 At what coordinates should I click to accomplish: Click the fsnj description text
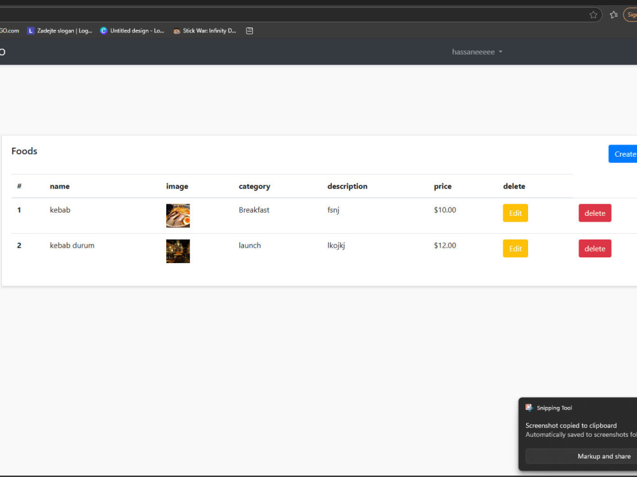333,210
